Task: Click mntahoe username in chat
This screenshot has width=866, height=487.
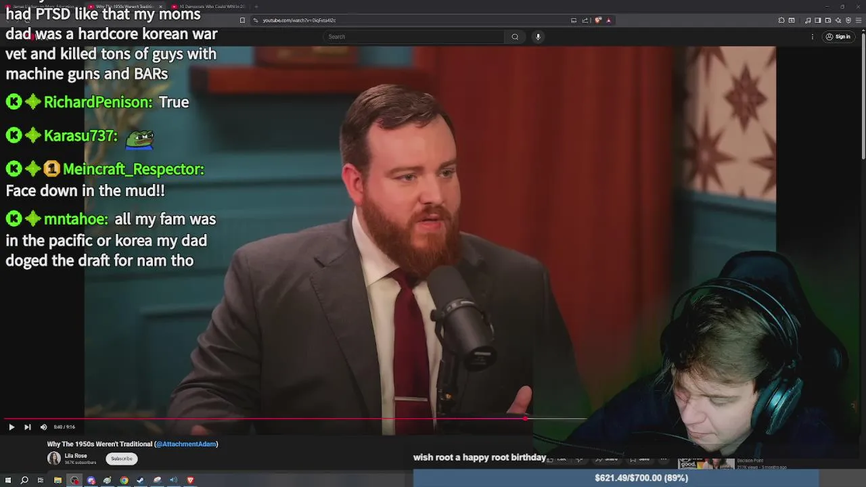Action: click(76, 219)
